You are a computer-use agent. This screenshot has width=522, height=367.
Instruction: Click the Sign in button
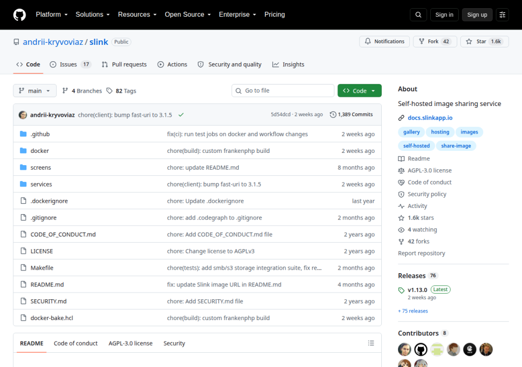(444, 15)
